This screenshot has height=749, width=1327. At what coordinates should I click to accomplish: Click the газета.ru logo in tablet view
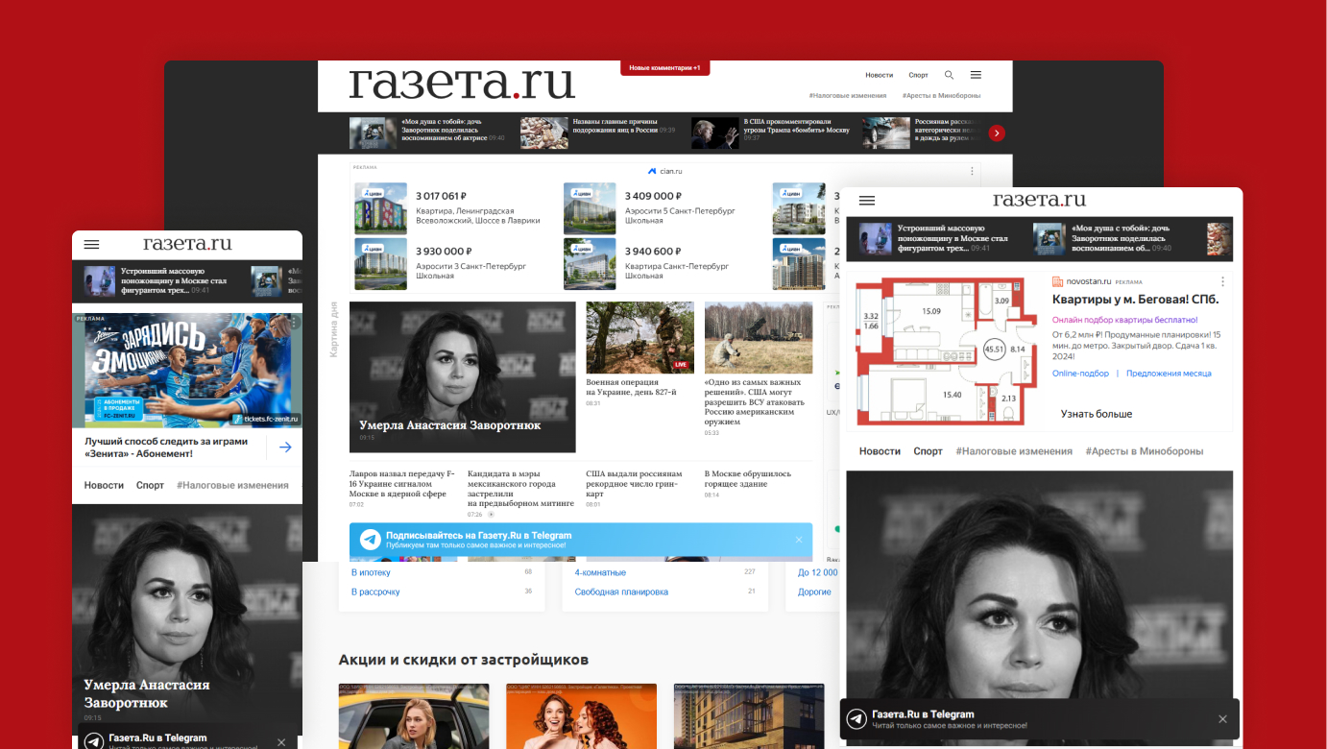[x=1039, y=200]
